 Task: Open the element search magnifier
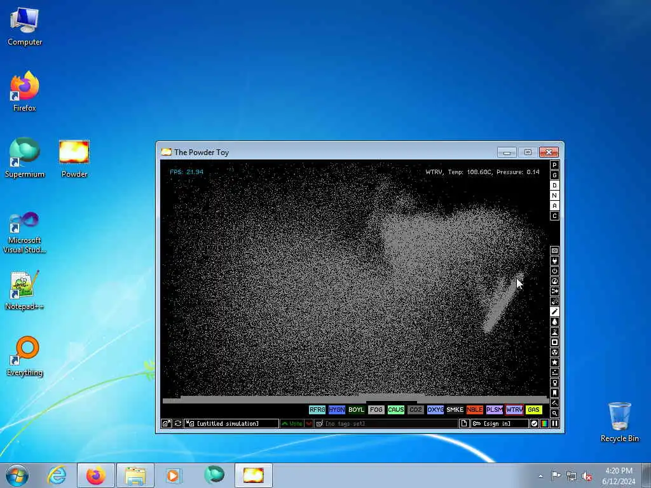pyautogui.click(x=554, y=413)
